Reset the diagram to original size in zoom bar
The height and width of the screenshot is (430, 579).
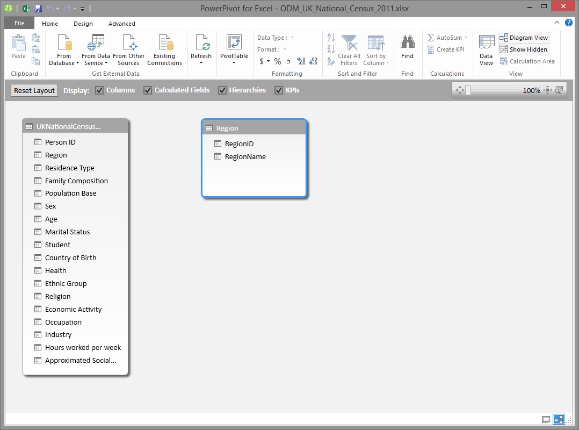tap(548, 90)
